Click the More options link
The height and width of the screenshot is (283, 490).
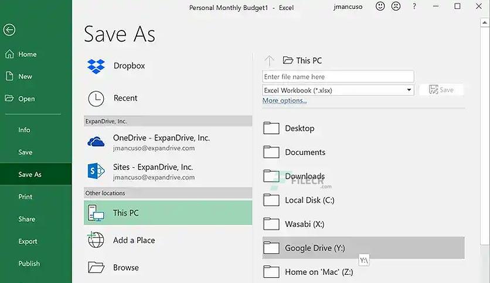(284, 101)
